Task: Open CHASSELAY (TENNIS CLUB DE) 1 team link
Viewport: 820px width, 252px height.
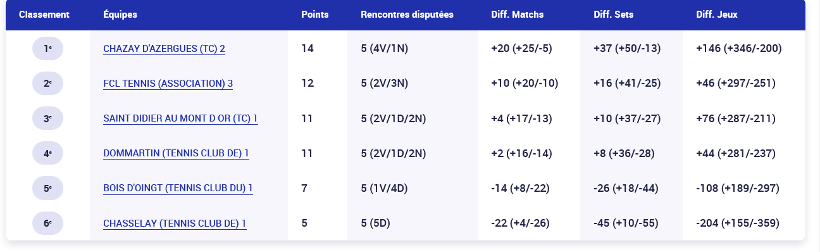Action: [x=175, y=223]
